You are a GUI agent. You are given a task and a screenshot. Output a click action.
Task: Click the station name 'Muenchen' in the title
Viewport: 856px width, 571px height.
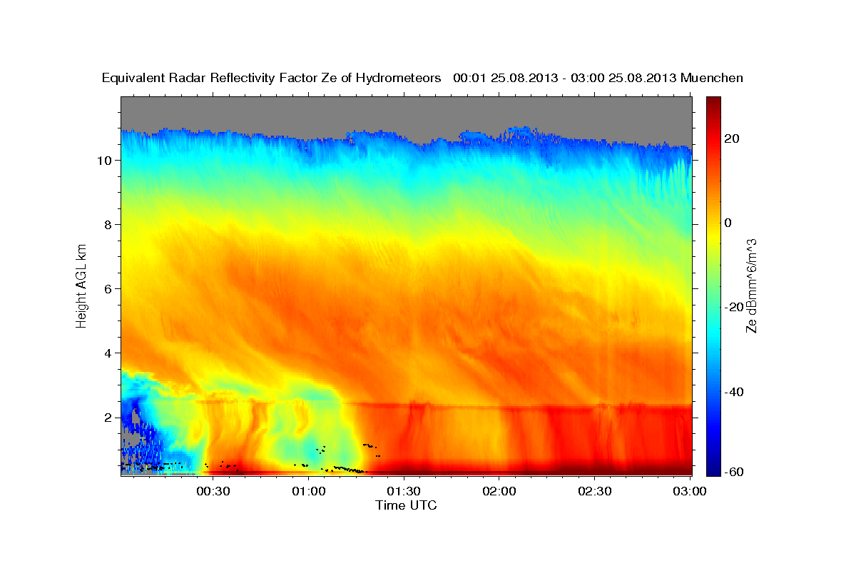point(713,78)
